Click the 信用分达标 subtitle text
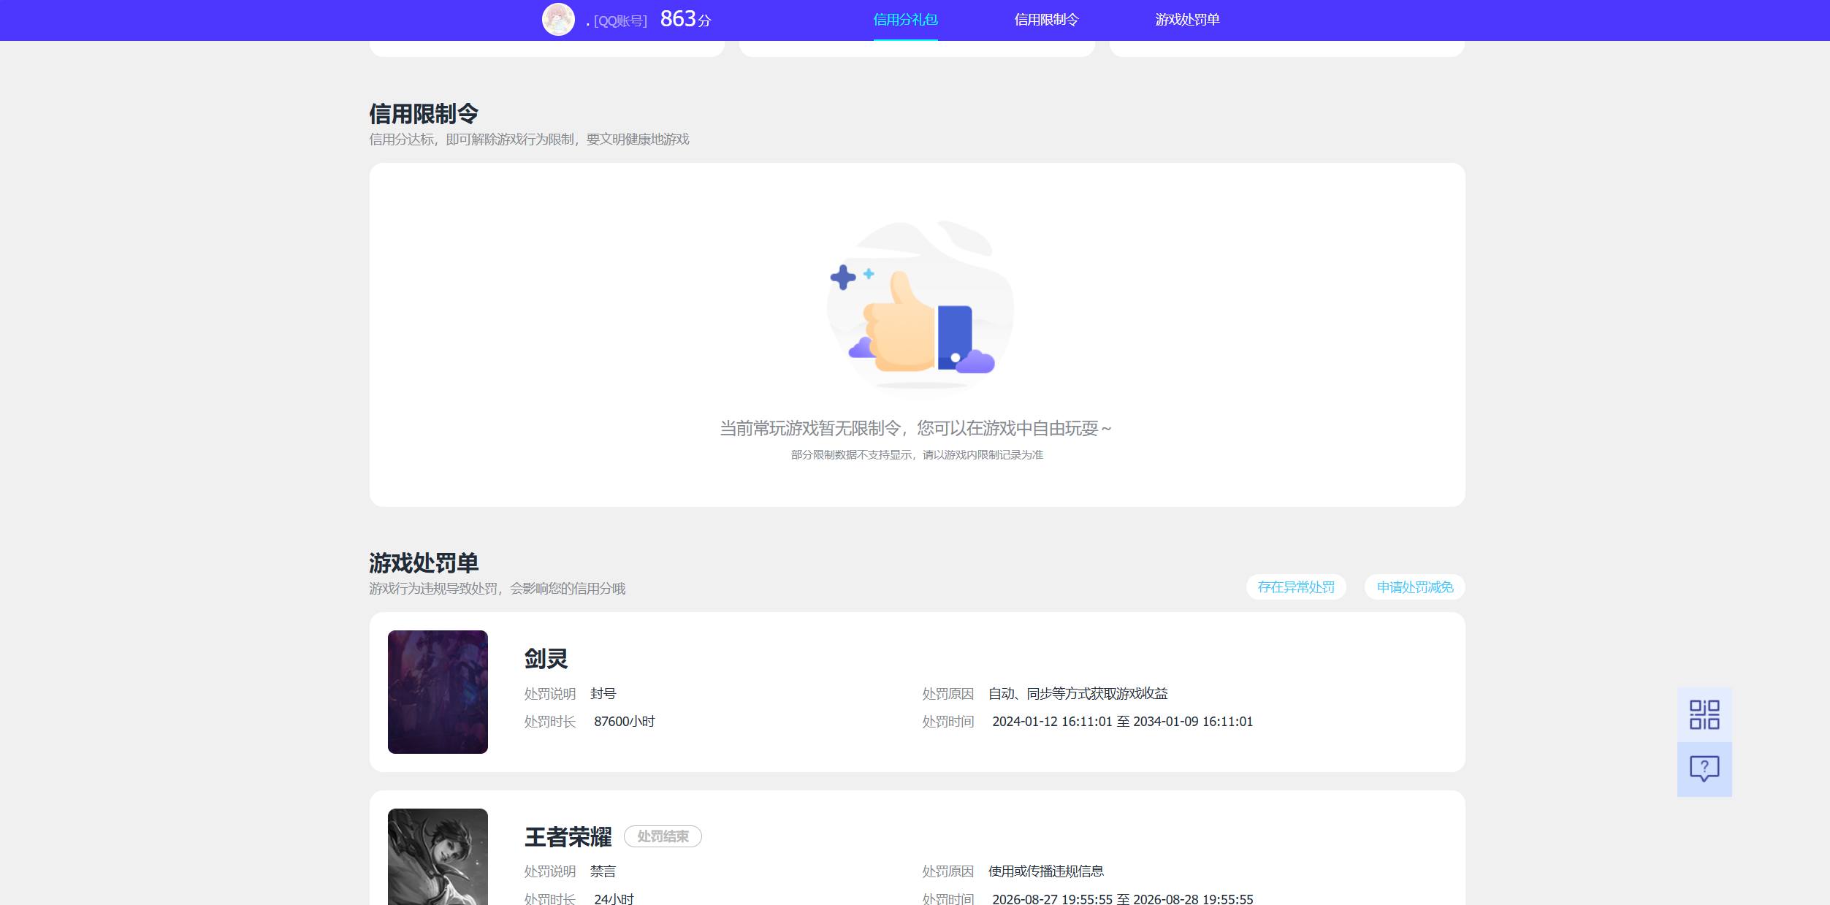 coord(529,140)
